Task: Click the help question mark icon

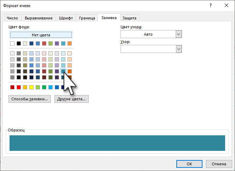Action: [211, 5]
